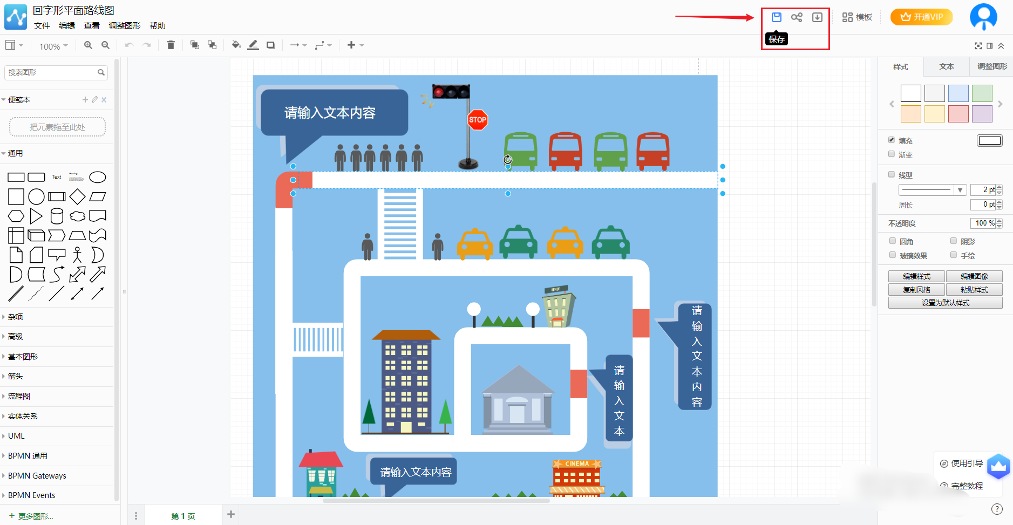Enable the 线型 line checkbox

(892, 174)
